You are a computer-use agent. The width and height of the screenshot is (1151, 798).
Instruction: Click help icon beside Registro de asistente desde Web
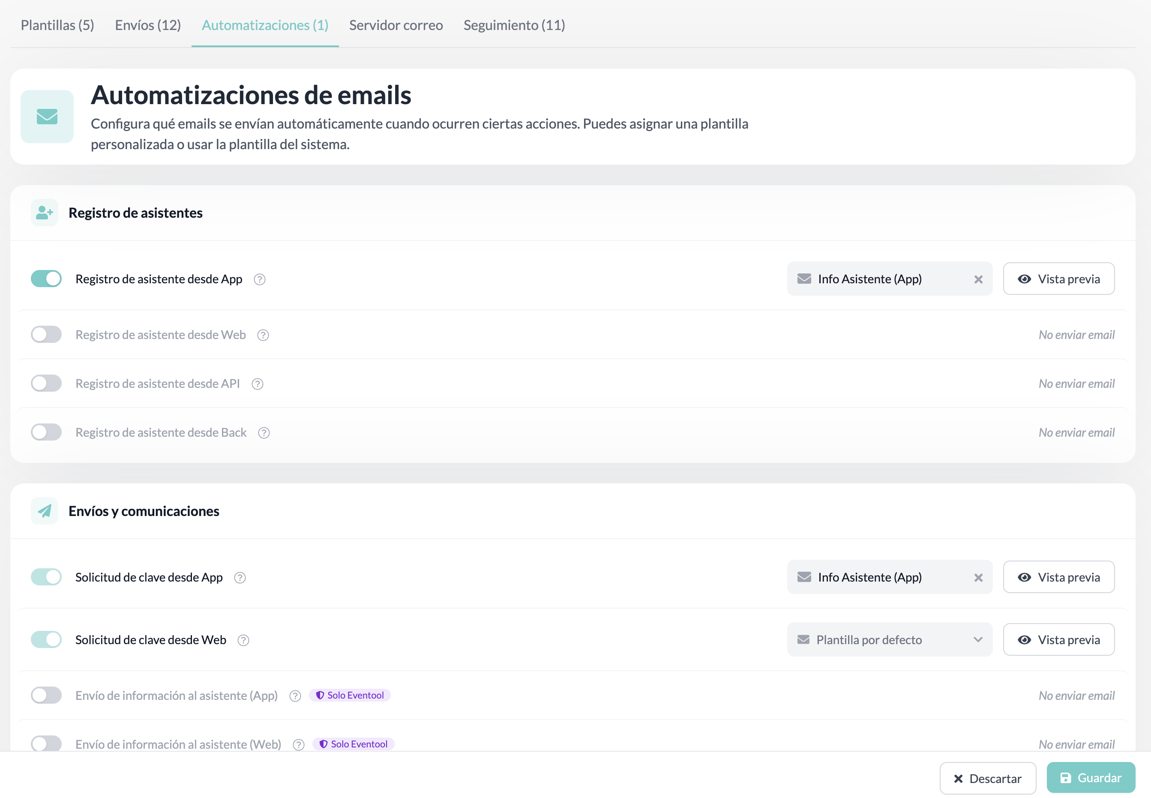[263, 336]
